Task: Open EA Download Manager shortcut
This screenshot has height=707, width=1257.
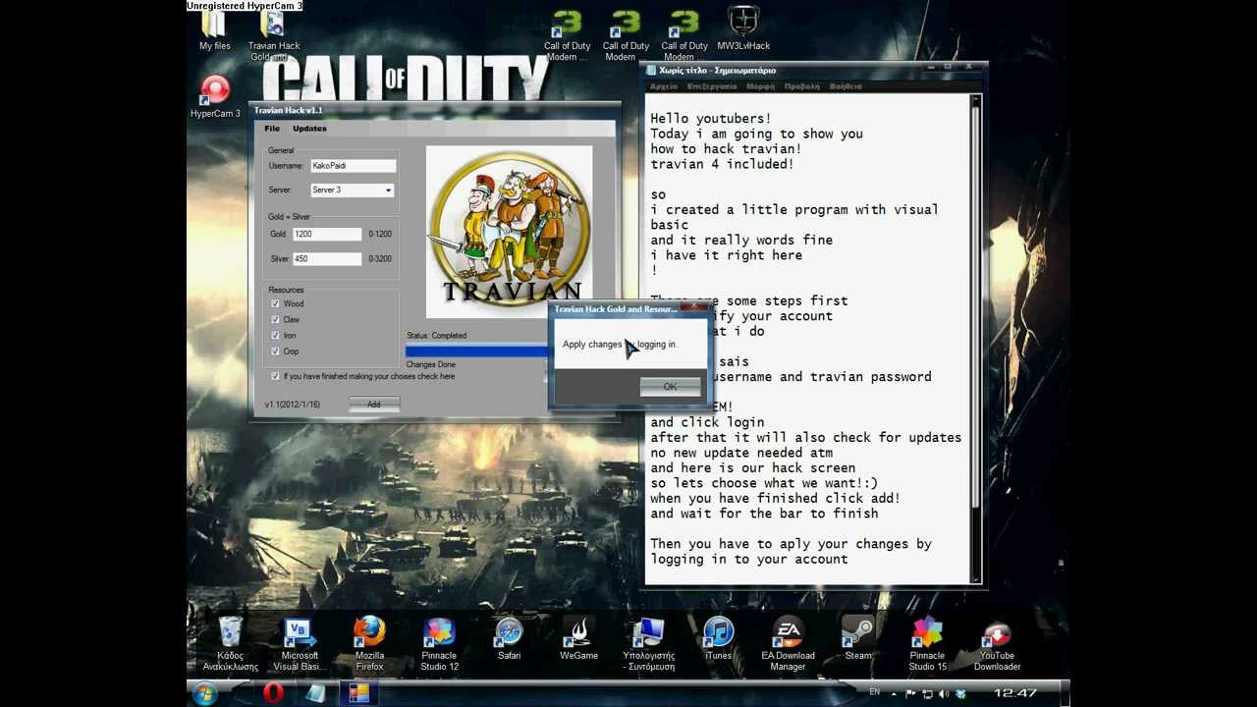Action: tap(788, 644)
